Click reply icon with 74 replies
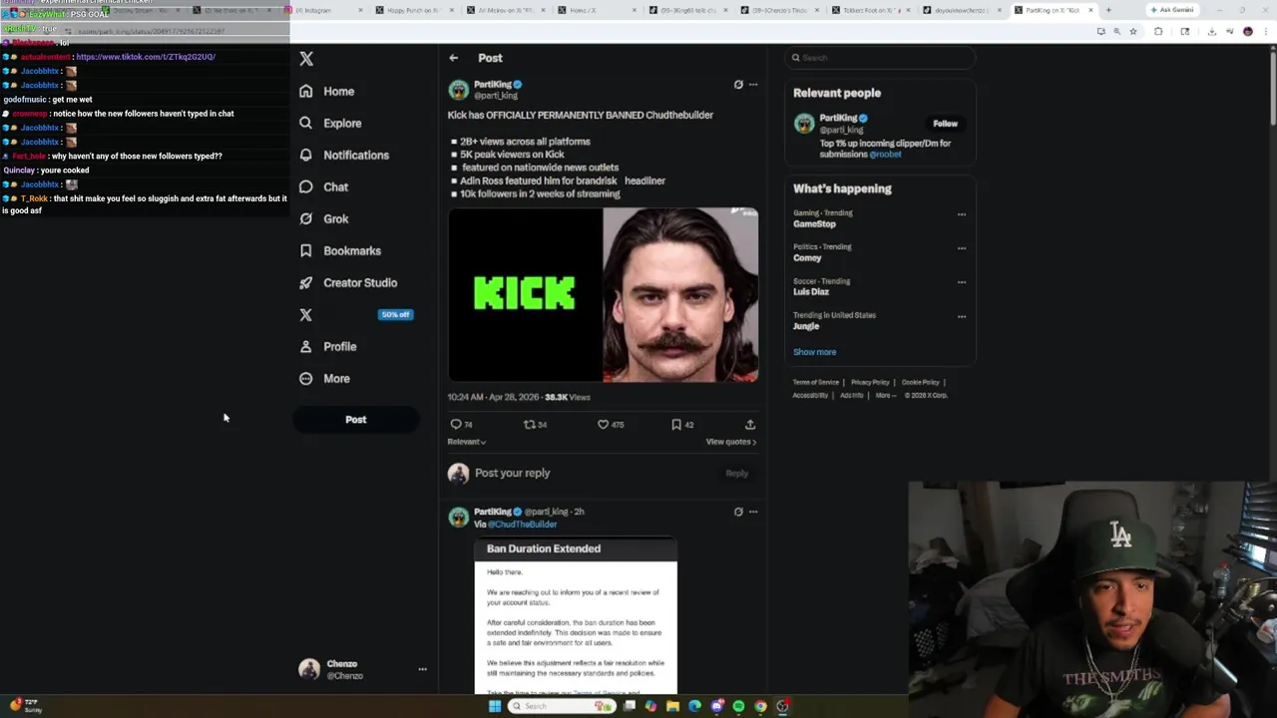The width and height of the screenshot is (1277, 718). point(461,424)
